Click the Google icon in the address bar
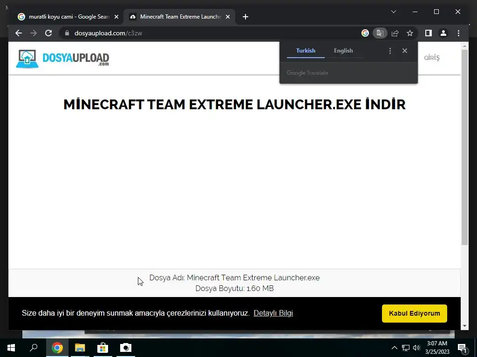 pyautogui.click(x=365, y=33)
